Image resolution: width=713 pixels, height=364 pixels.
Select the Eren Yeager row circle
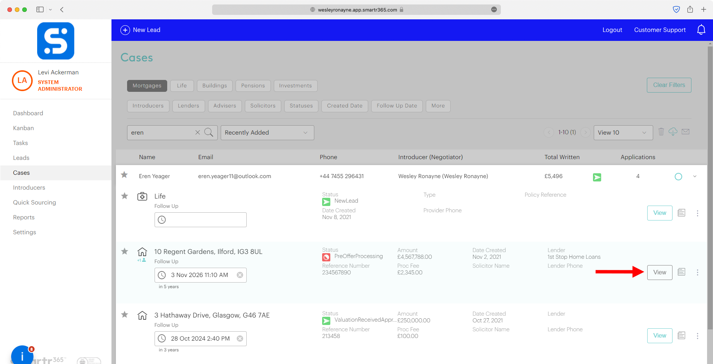[x=678, y=177]
